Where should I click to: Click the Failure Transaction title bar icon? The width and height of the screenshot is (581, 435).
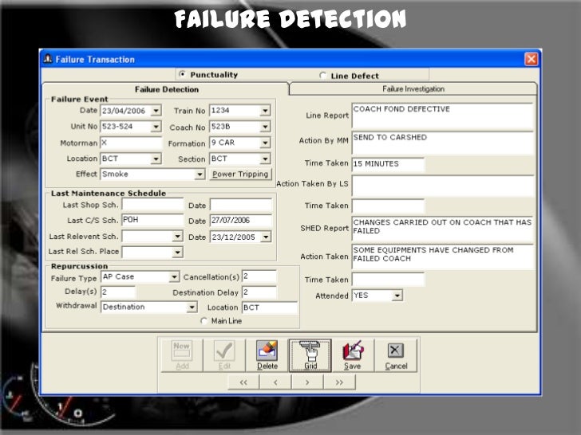48,59
